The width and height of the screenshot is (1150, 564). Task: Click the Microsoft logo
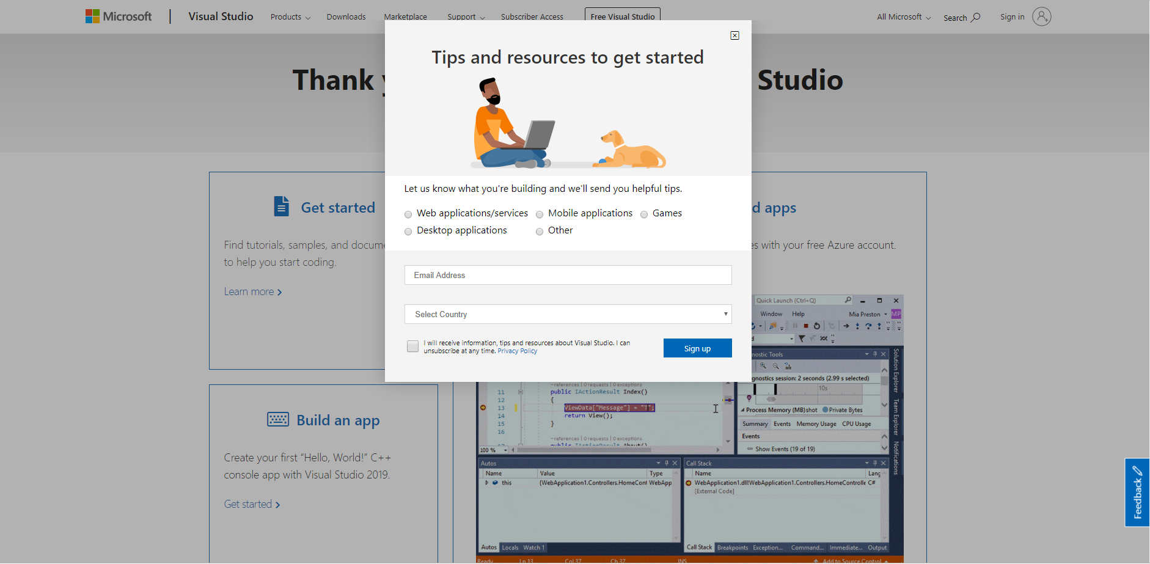pyautogui.click(x=119, y=16)
